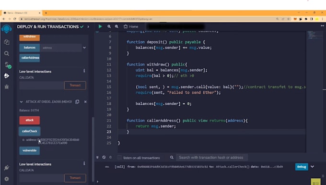Click the 'function withdraw() public{' code line

(x=157, y=64)
